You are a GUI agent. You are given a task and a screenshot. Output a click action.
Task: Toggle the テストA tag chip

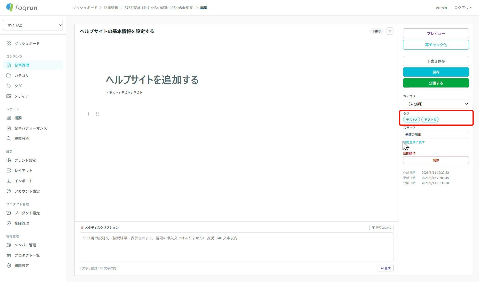[x=411, y=120]
